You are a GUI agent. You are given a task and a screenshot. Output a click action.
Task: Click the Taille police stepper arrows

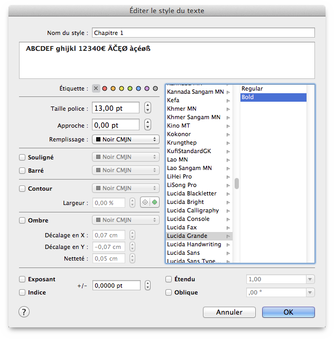[147, 108]
